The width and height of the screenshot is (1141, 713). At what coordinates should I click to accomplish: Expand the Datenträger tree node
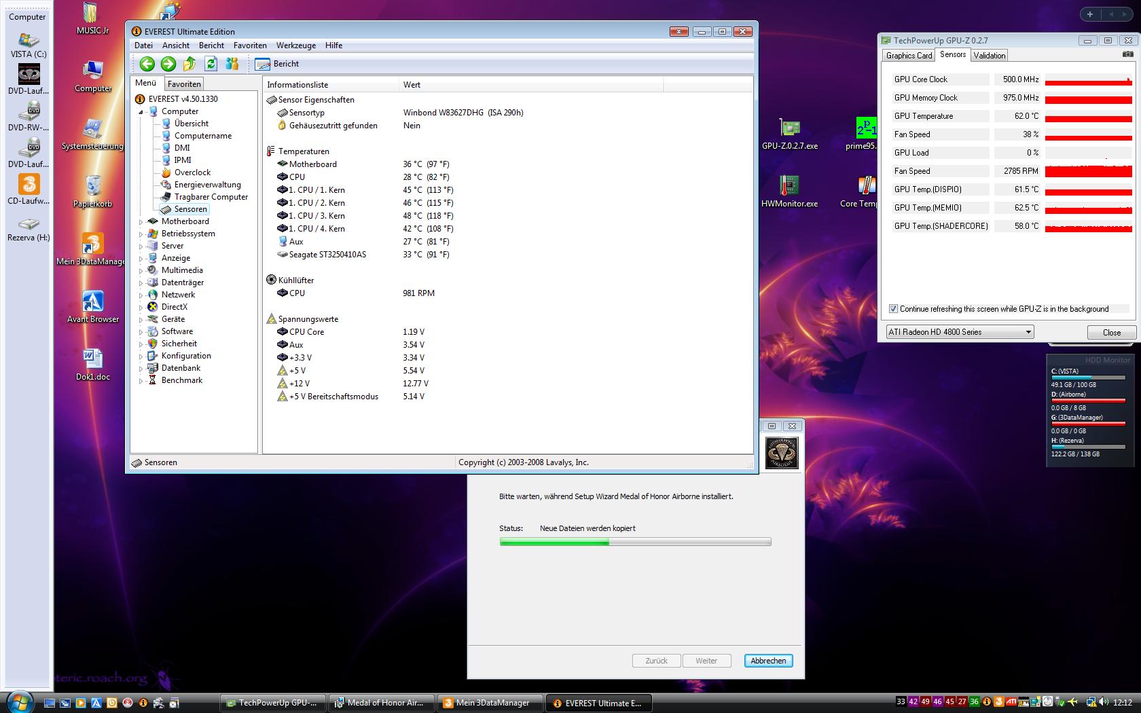(141, 282)
